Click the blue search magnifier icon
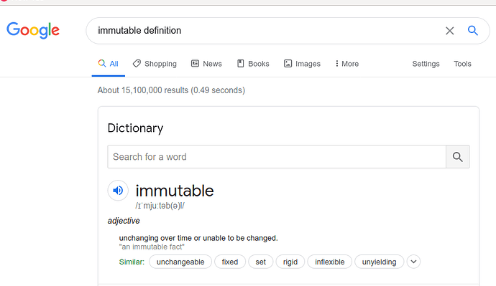Viewport: 496px width, 286px height. pyautogui.click(x=472, y=31)
